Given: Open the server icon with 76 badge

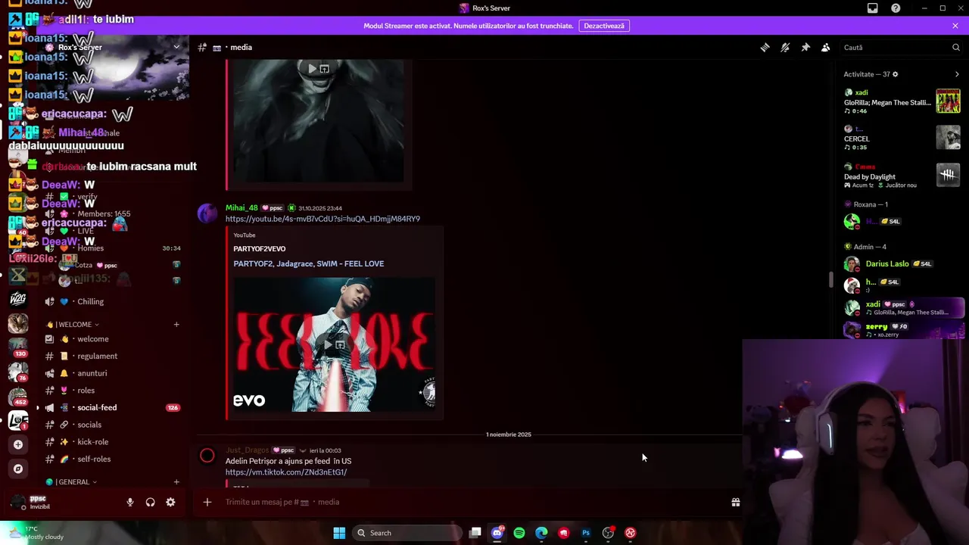Looking at the screenshot, I should point(18,372).
